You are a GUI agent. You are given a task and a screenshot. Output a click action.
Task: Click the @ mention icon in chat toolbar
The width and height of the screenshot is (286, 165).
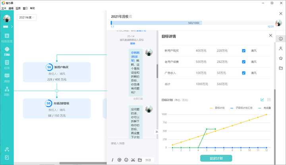[119, 160]
